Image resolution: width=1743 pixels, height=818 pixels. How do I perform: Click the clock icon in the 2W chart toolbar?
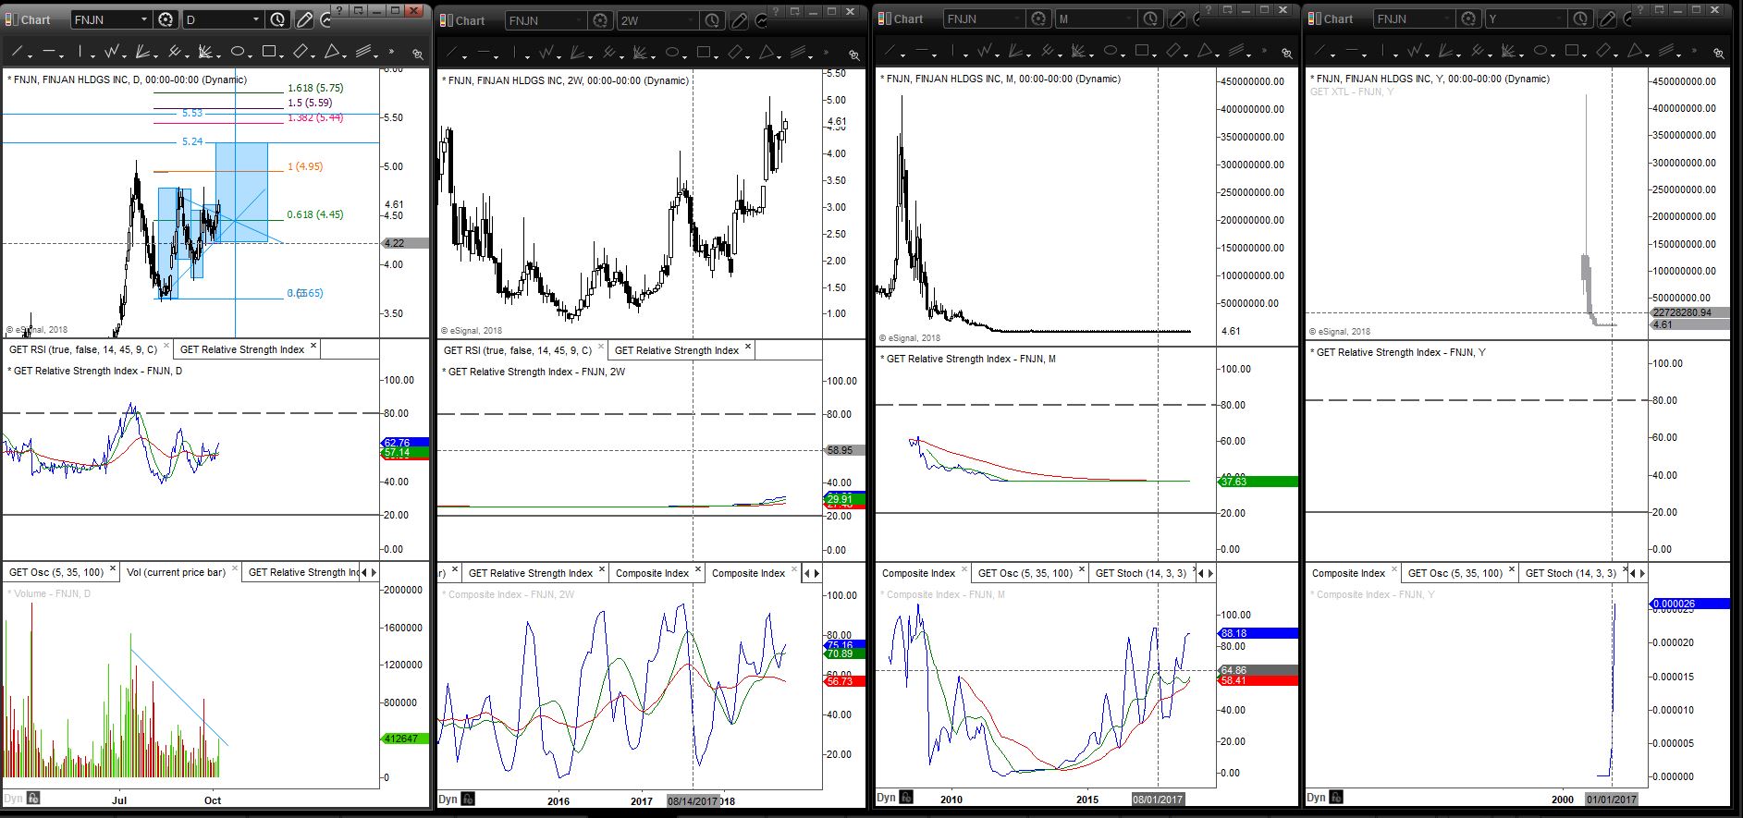(x=712, y=20)
